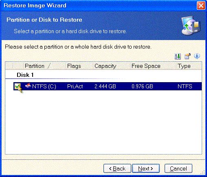Click the Pri,Act flags cell
Image resolution: width=207 pixels, height=177 pixels.
[75, 86]
